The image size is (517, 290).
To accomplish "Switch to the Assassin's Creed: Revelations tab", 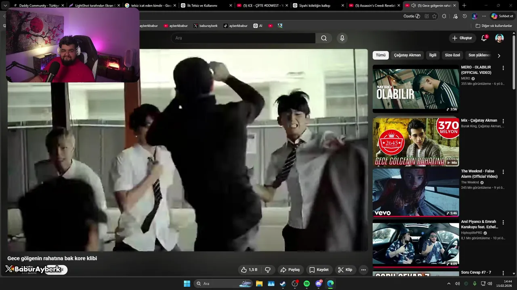I will point(374,6).
